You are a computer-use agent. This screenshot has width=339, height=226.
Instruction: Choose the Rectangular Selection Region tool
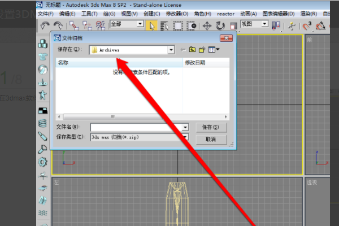point(178,26)
